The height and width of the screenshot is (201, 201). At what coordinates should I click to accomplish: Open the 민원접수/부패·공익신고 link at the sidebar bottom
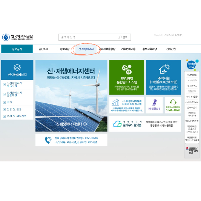click(x=192, y=151)
